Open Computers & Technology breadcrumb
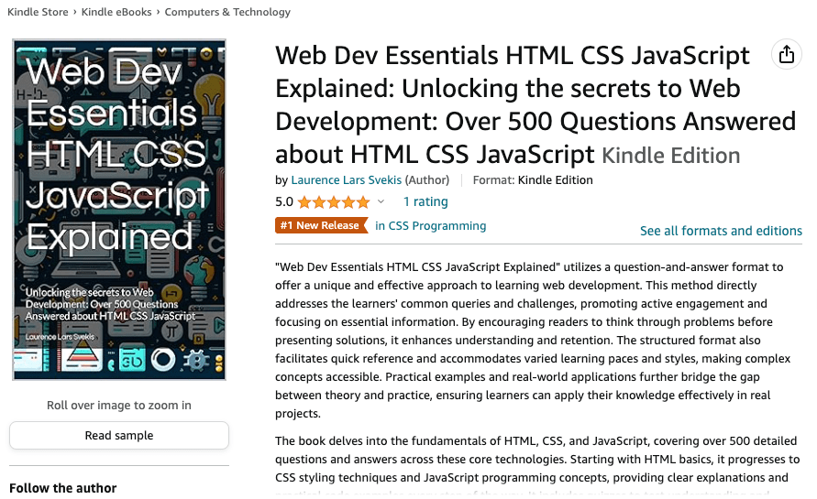Image resolution: width=817 pixels, height=499 pixels. coord(227,12)
